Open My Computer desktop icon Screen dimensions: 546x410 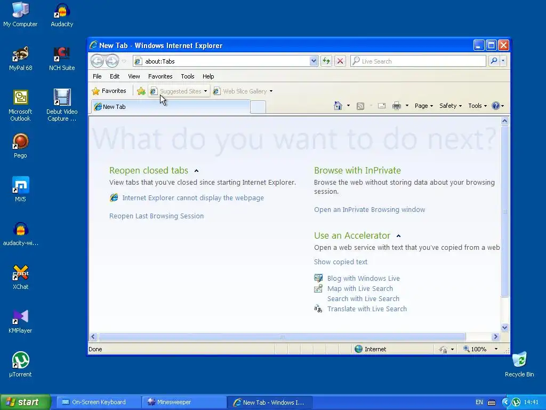click(20, 14)
